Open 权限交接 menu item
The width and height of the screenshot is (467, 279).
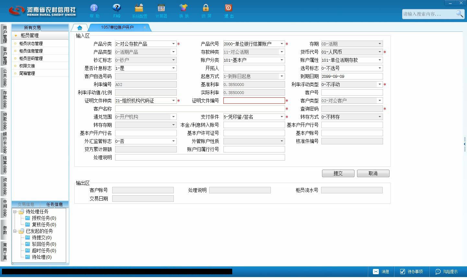[27, 66]
